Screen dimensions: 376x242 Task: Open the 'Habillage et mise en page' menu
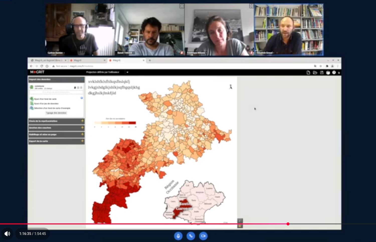click(56, 134)
